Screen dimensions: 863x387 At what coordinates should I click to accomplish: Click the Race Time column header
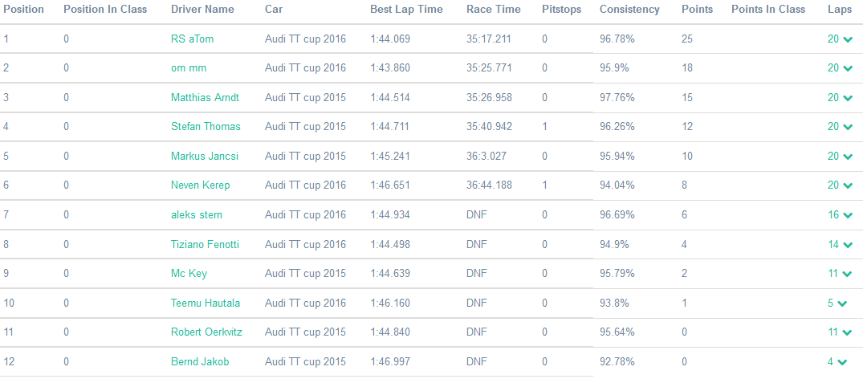click(493, 10)
